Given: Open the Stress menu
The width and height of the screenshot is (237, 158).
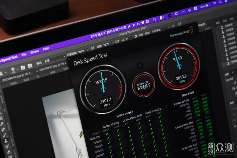Looking at the screenshot, I should pyautogui.click(x=35, y=52).
